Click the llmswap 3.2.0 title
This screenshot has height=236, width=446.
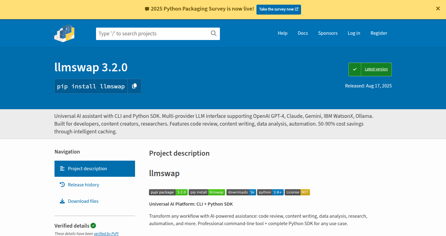91,67
